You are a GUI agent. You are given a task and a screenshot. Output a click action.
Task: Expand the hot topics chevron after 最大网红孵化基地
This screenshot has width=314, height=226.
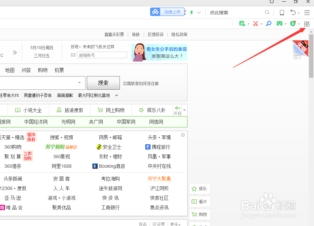pos(117,95)
